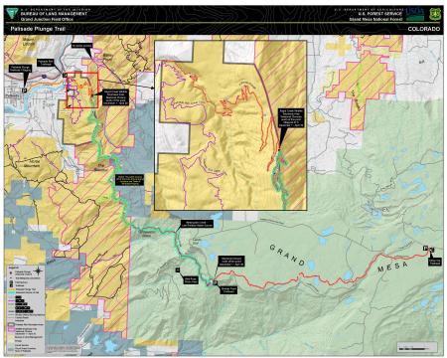Click the Wild Rose Picnic Area callout label
447x358 pixels.
[191, 280]
